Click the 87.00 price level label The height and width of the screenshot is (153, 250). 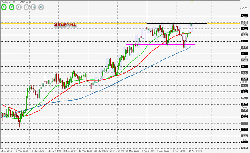(x=244, y=29)
